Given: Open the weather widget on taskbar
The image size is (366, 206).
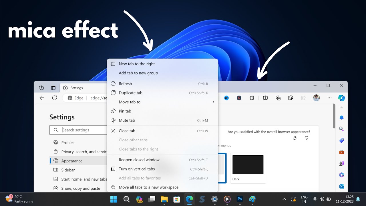Looking at the screenshot, I should click(x=19, y=199).
